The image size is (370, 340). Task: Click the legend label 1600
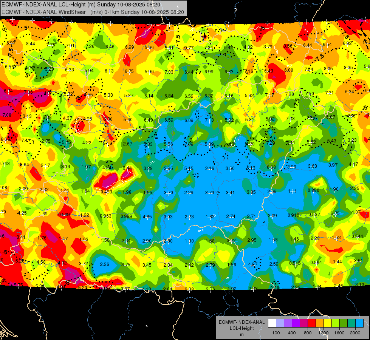coord(339,333)
